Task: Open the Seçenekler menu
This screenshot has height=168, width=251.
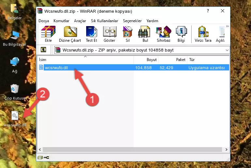Action: [132, 21]
